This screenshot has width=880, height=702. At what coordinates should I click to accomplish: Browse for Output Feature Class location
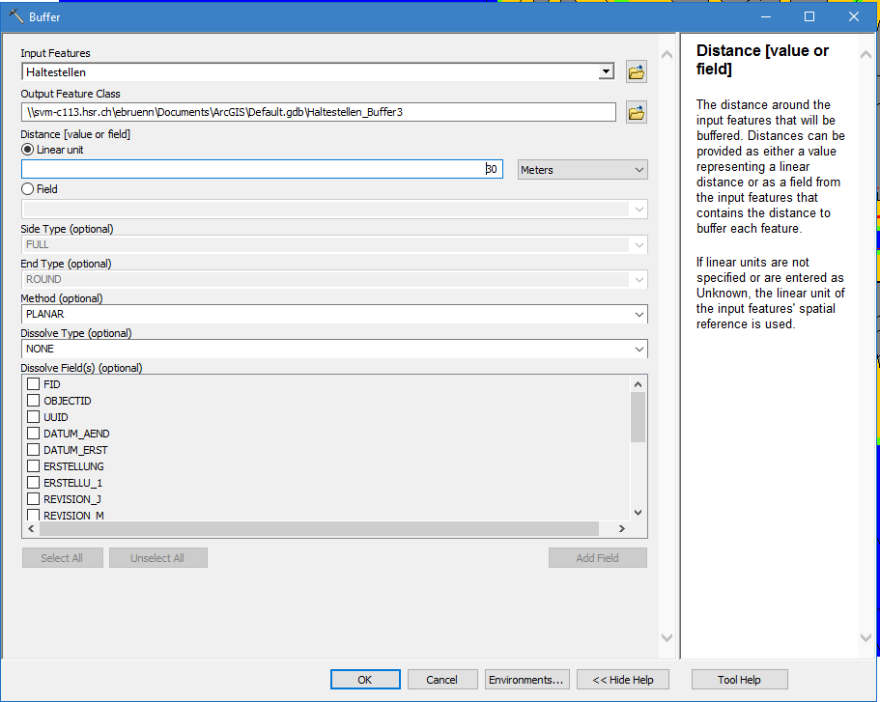tap(636, 113)
